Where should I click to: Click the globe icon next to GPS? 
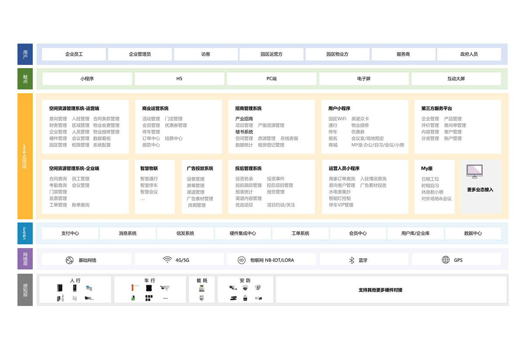pos(445,260)
